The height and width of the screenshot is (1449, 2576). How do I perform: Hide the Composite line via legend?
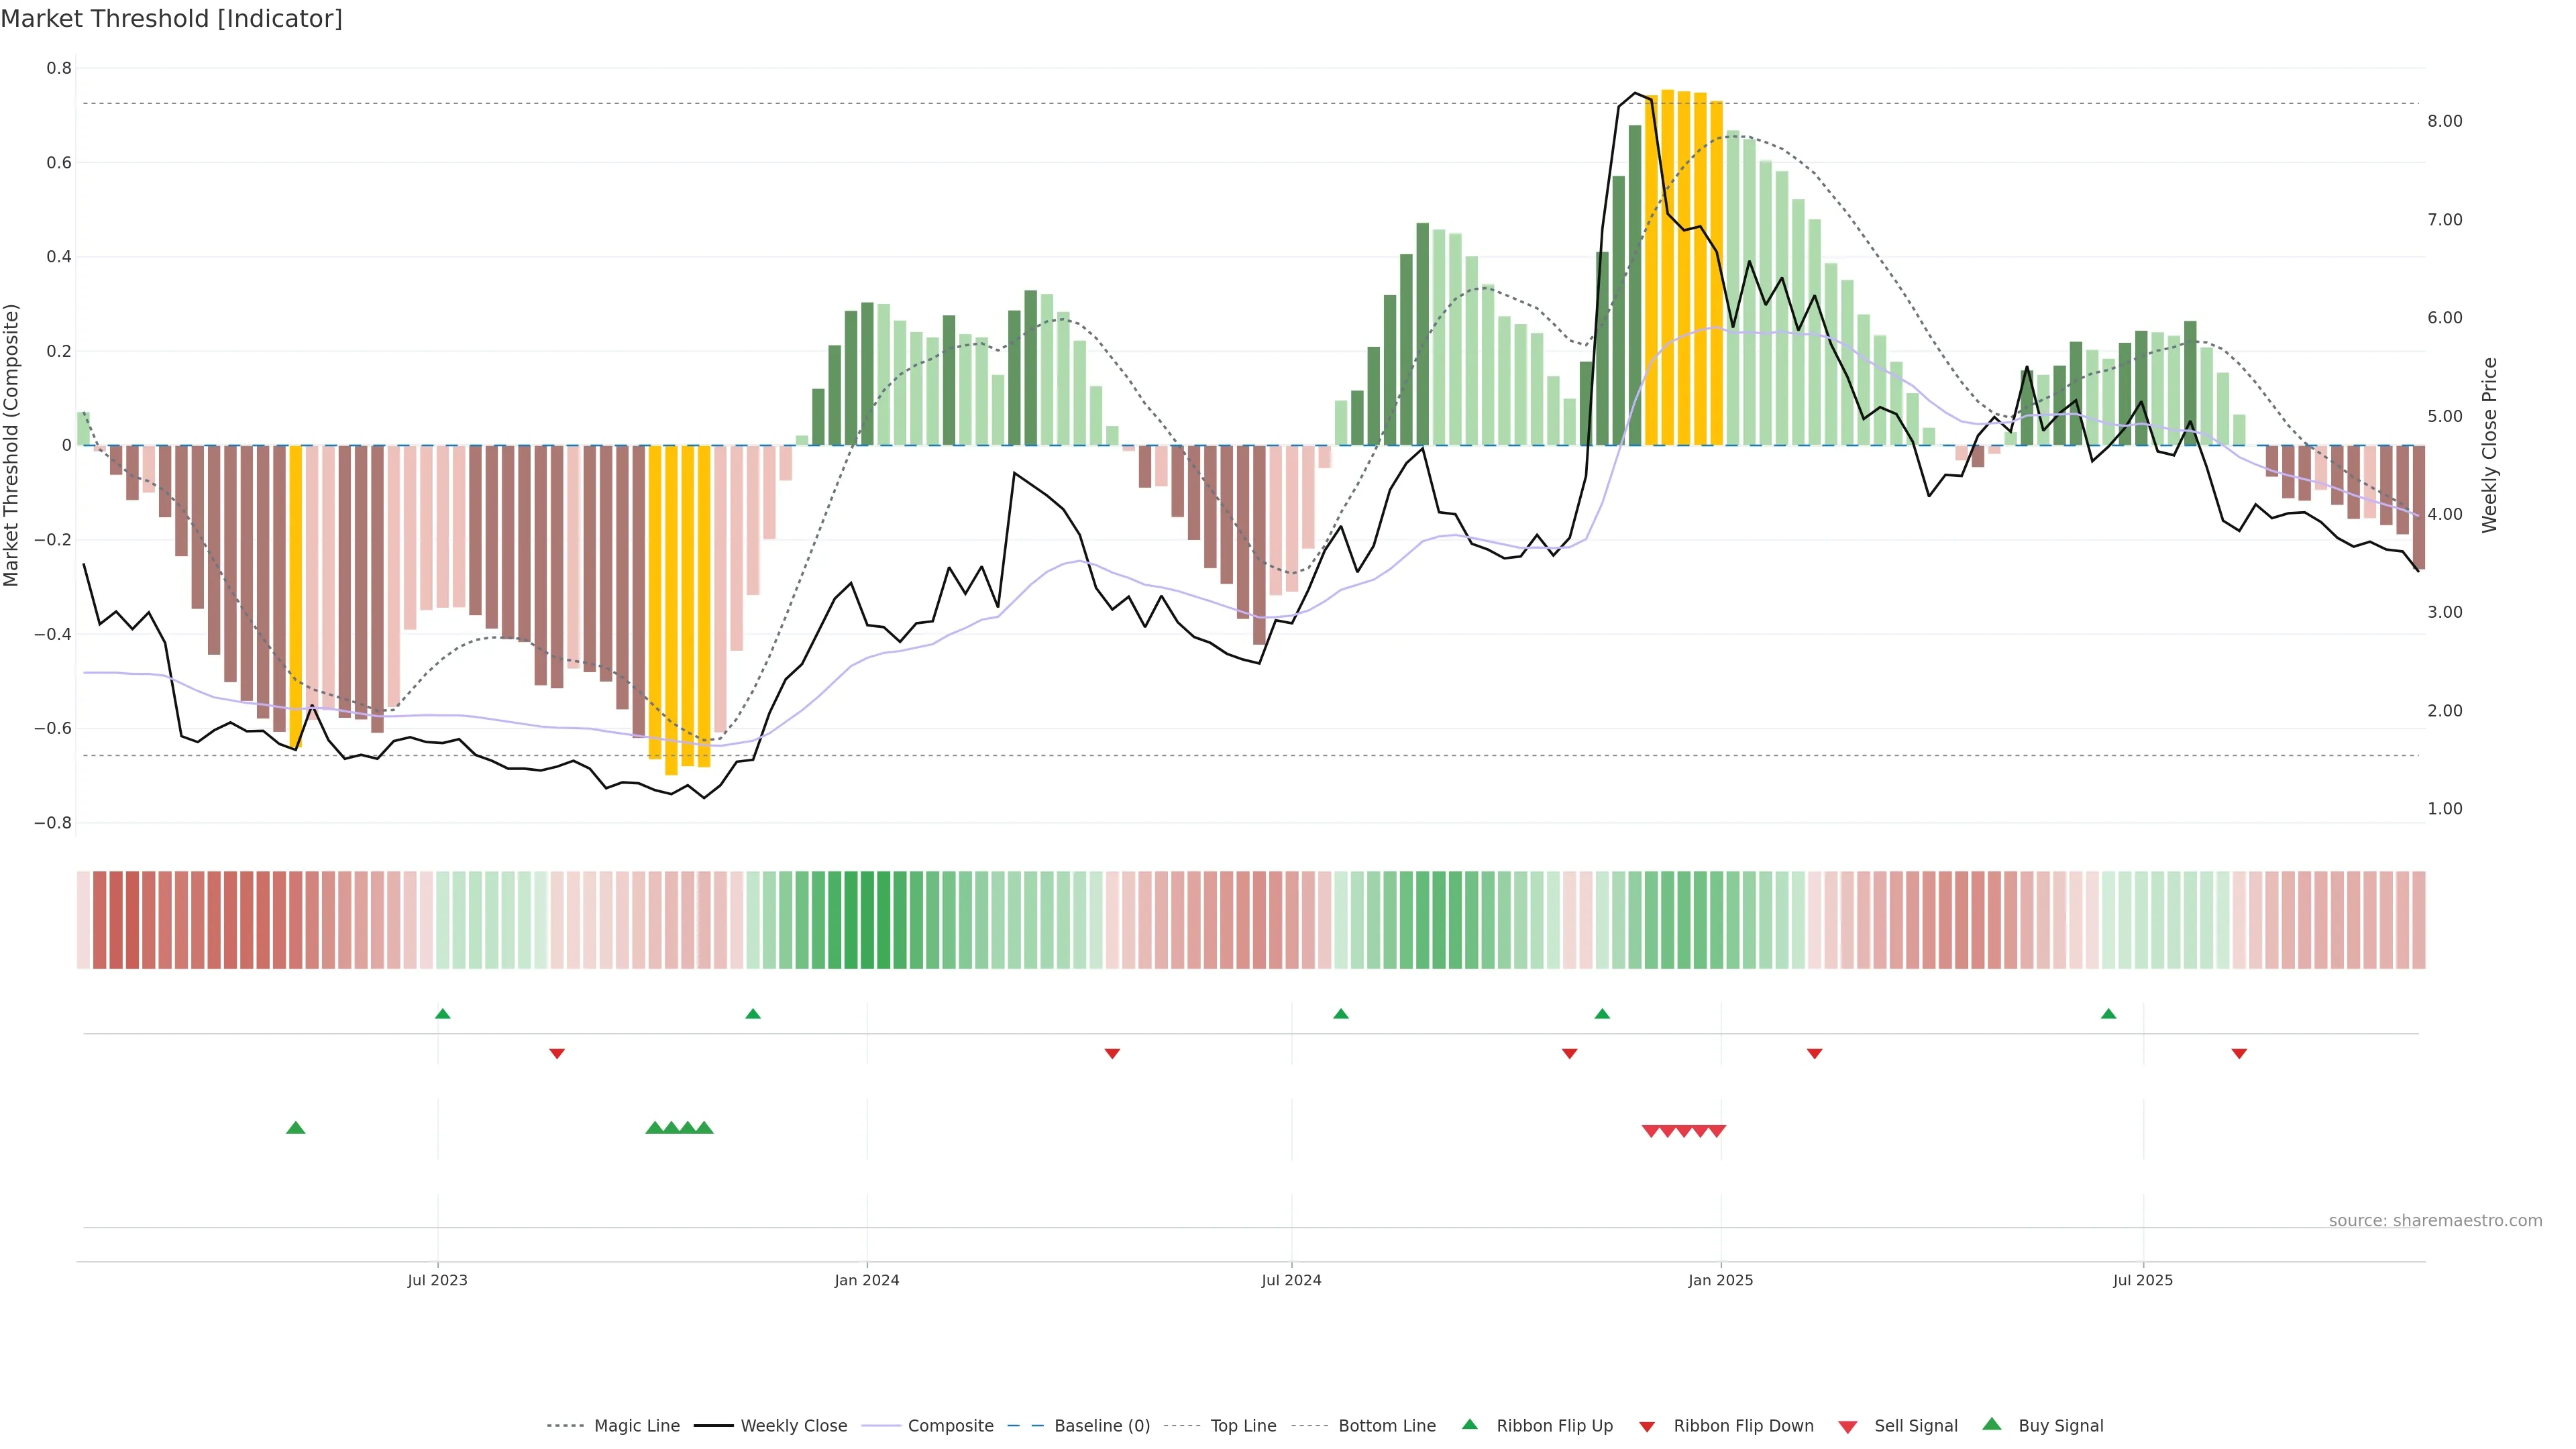coord(950,1426)
